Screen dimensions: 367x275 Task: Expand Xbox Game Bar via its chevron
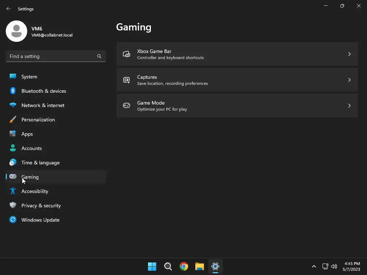point(349,54)
